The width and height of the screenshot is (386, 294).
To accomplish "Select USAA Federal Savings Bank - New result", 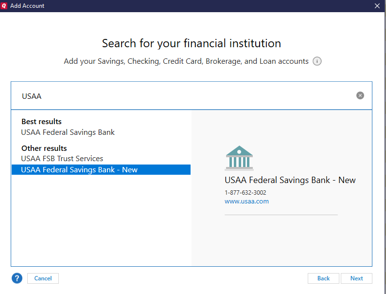I will pos(101,170).
